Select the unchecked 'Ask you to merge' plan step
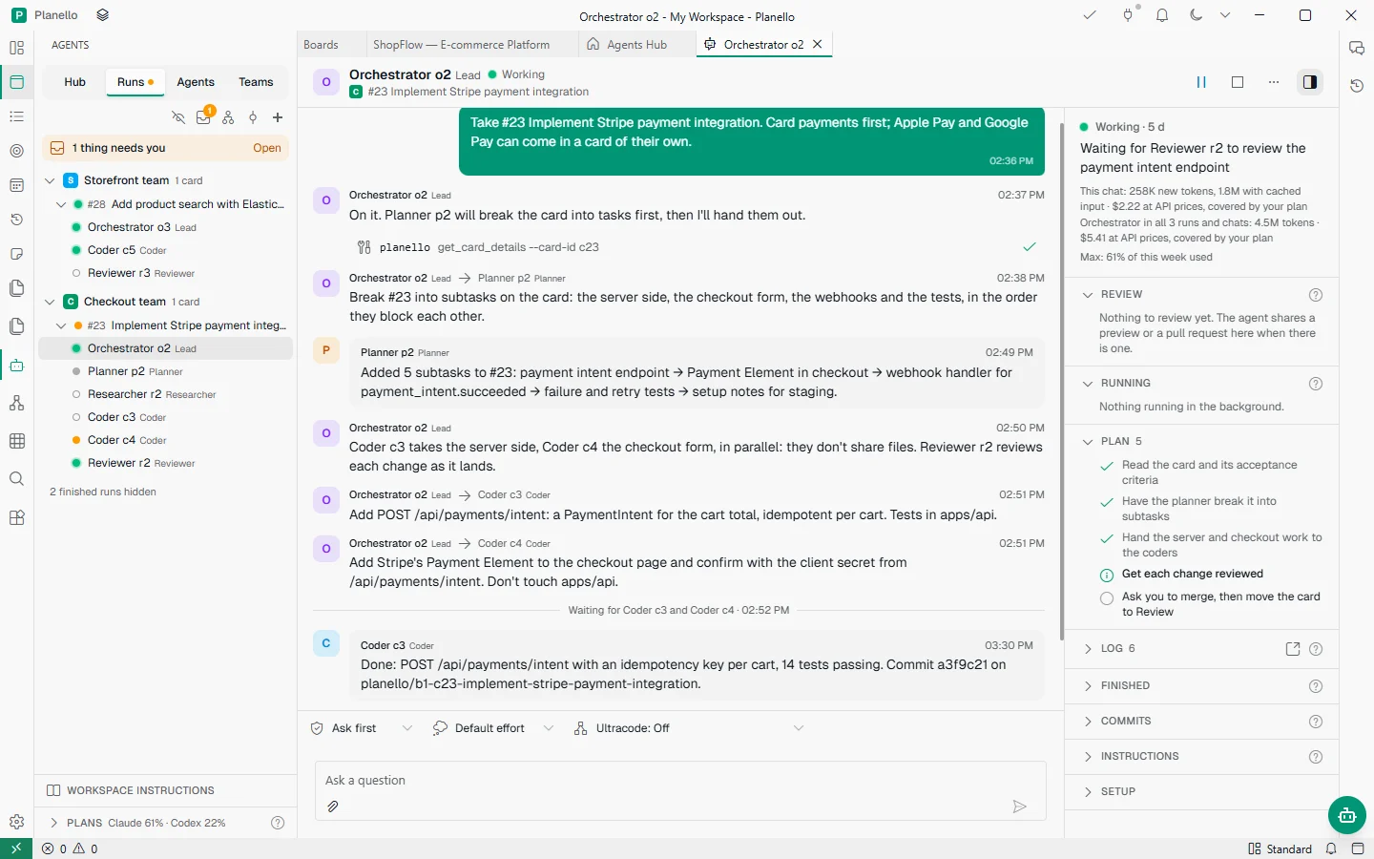The image size is (1374, 859). (x=1107, y=598)
